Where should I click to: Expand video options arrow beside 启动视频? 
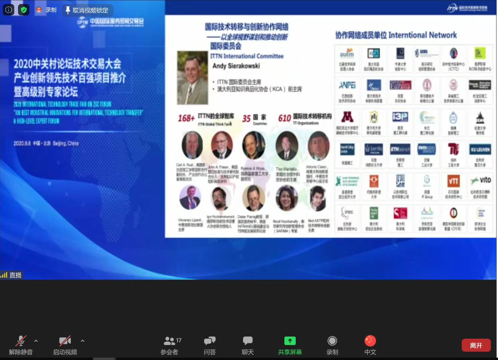tap(82, 341)
